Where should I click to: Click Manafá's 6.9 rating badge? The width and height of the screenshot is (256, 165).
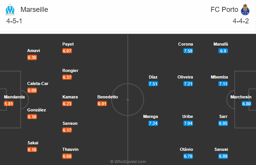point(224,51)
